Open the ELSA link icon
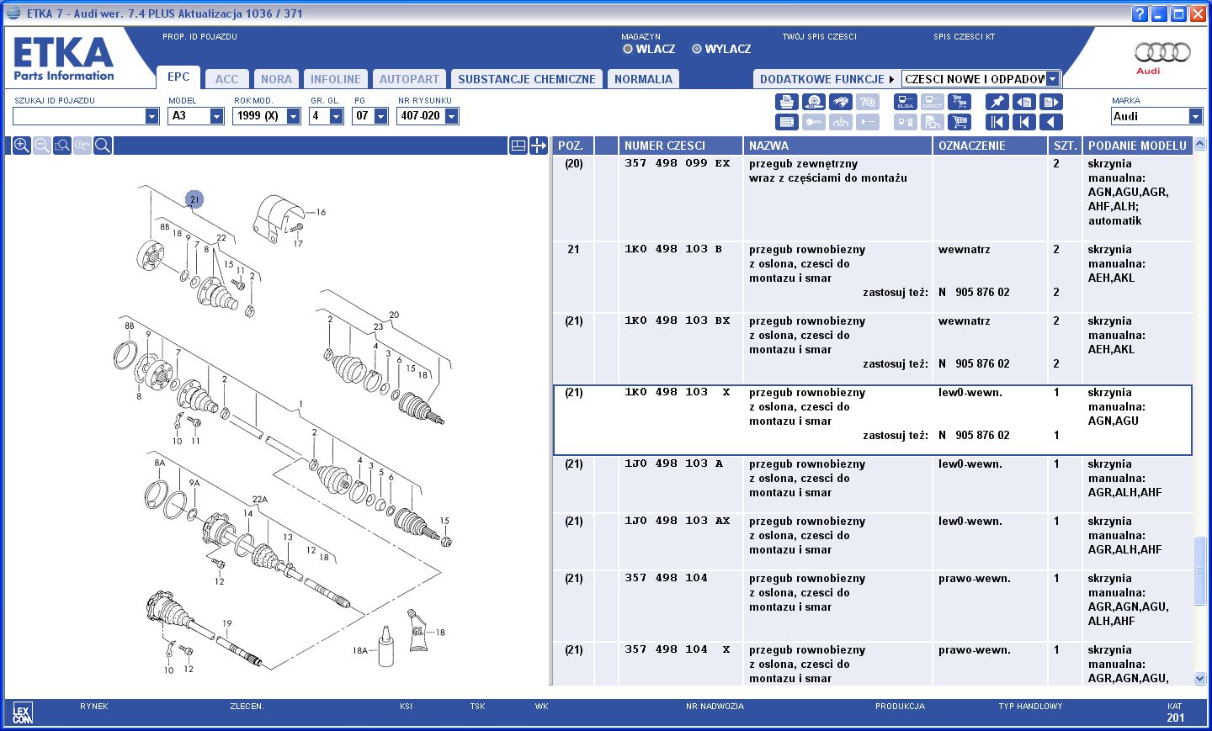 coord(905,102)
